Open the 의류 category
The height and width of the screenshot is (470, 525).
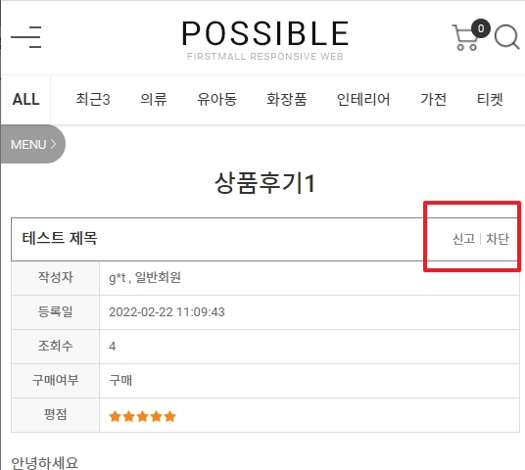click(154, 100)
